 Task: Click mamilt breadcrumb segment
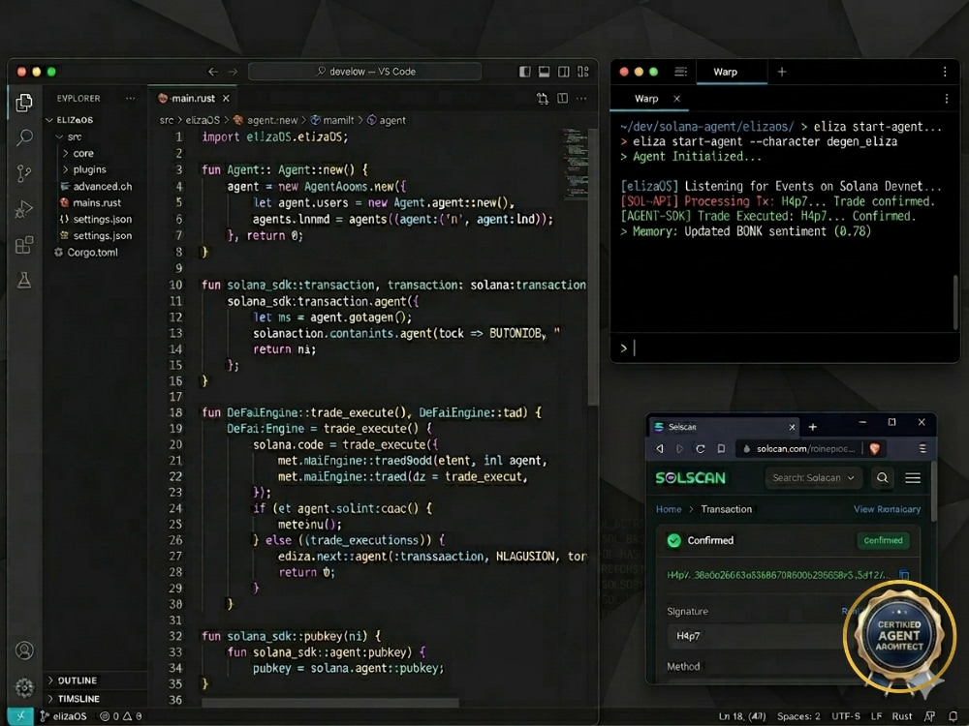click(332, 120)
